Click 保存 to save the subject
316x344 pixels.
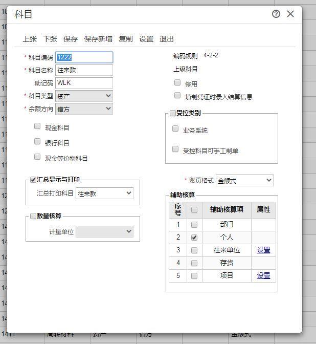[x=71, y=39]
